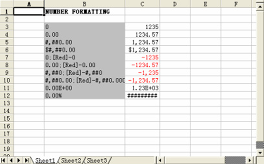The width and height of the screenshot is (264, 164).
Task: Select cell containing 0.00E+00 format
Action: click(x=85, y=88)
